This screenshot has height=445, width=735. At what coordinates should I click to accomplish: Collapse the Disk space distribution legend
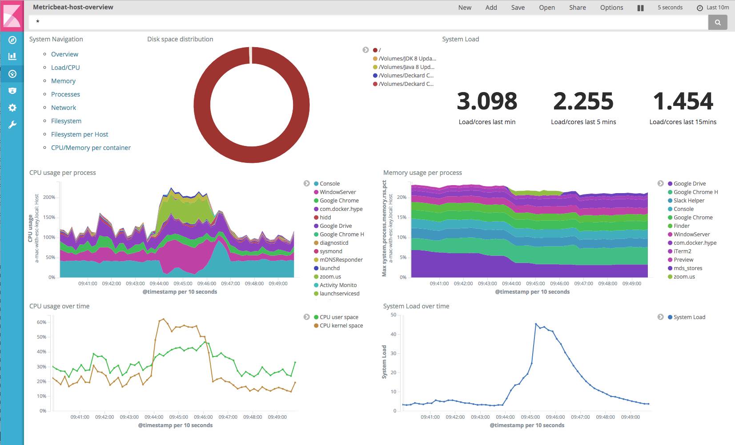[x=365, y=50]
